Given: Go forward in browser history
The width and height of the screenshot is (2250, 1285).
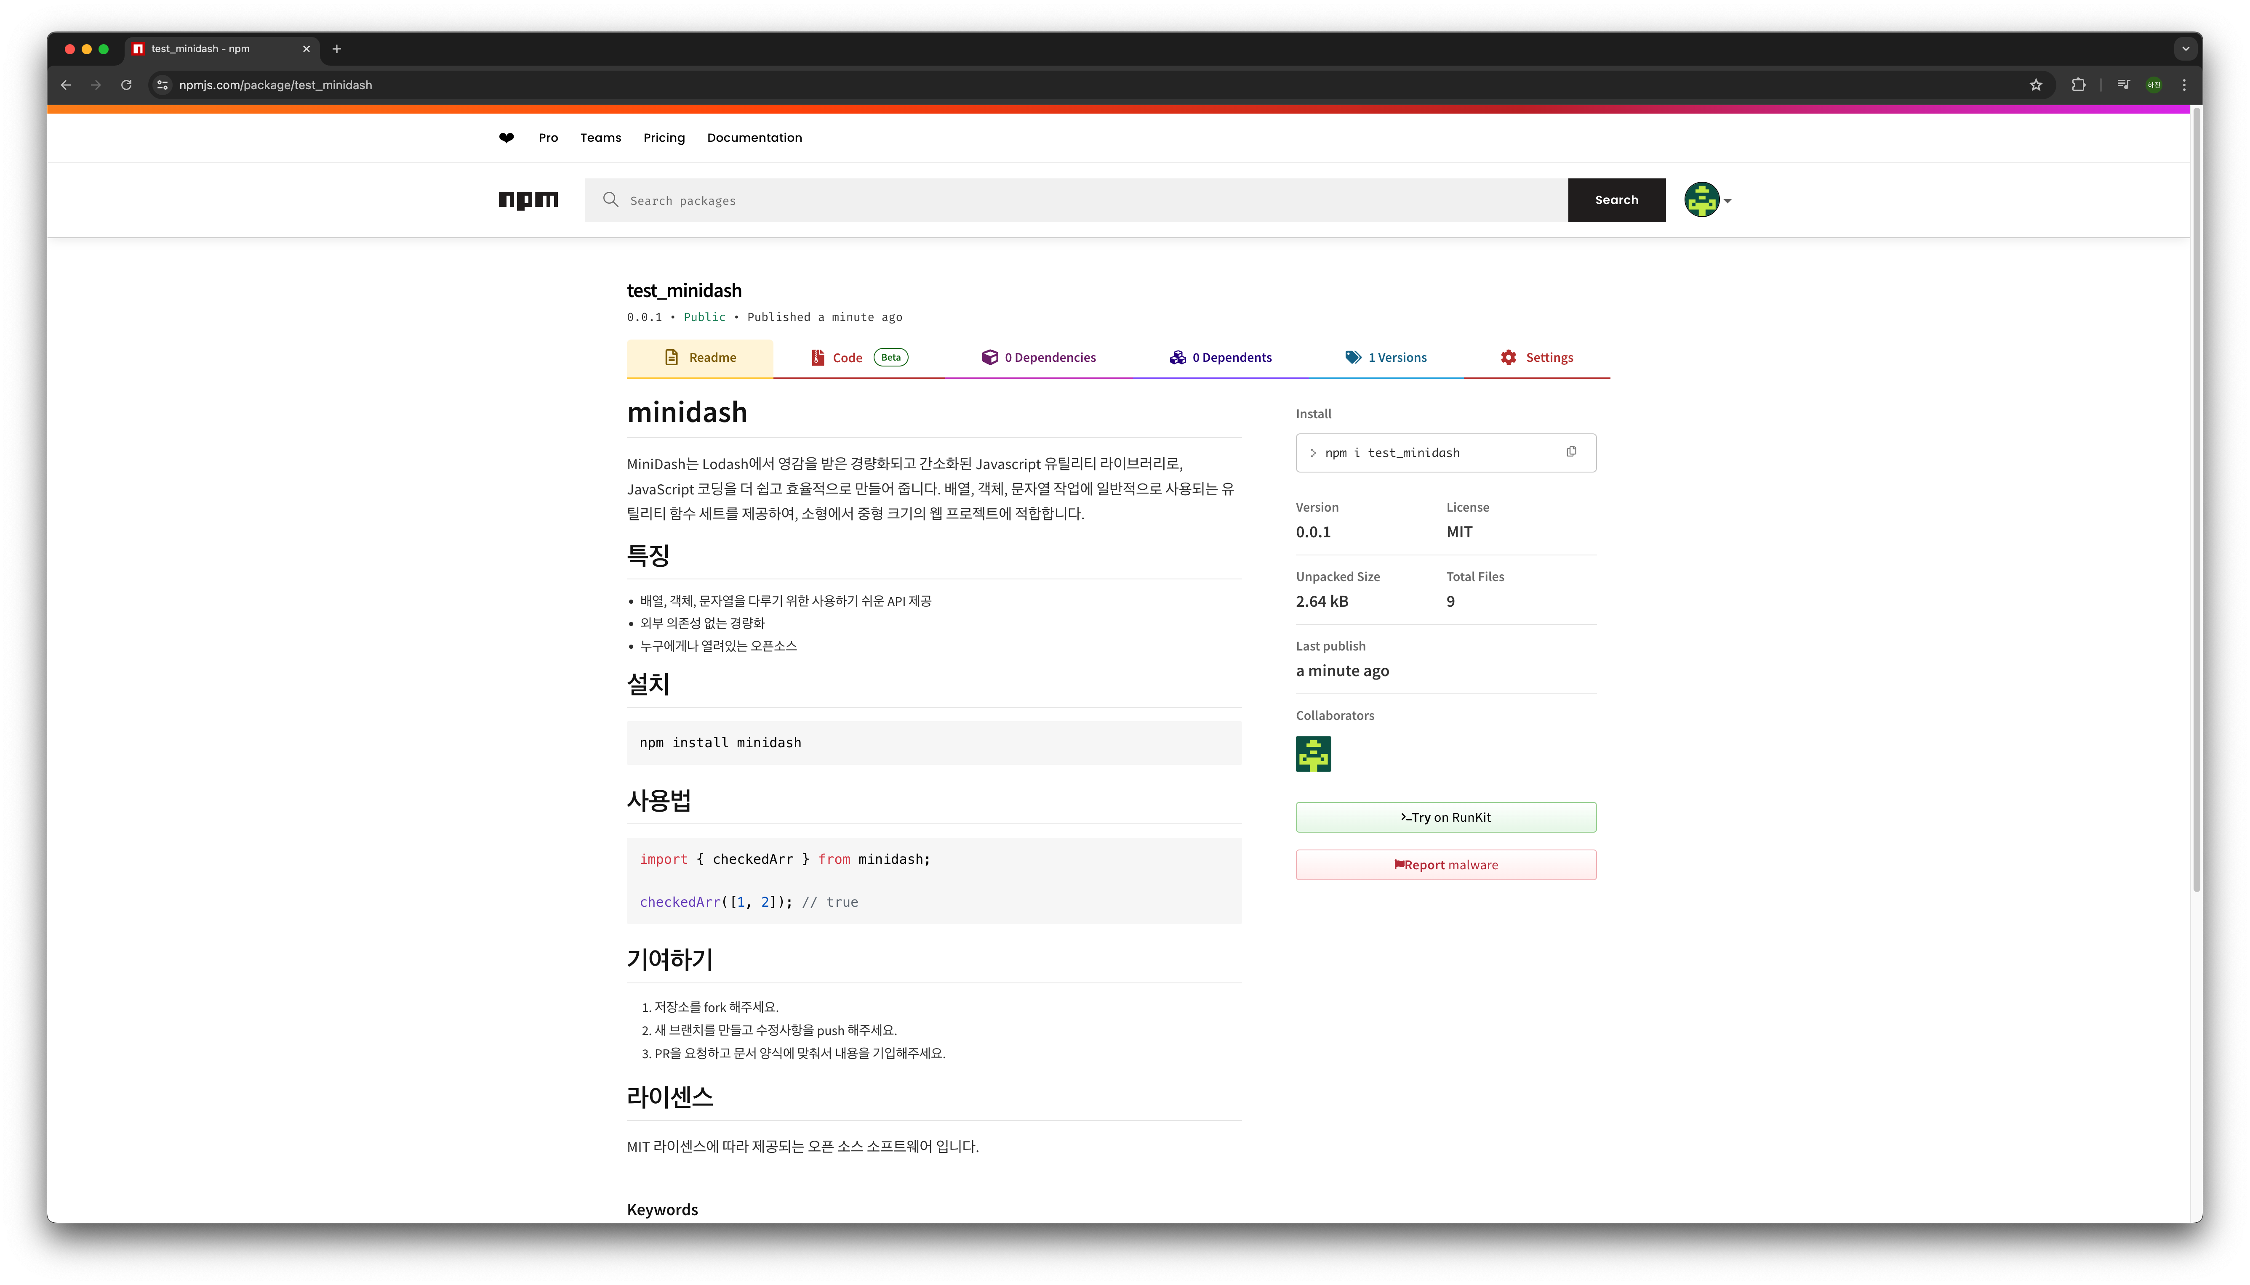Looking at the screenshot, I should pos(96,85).
